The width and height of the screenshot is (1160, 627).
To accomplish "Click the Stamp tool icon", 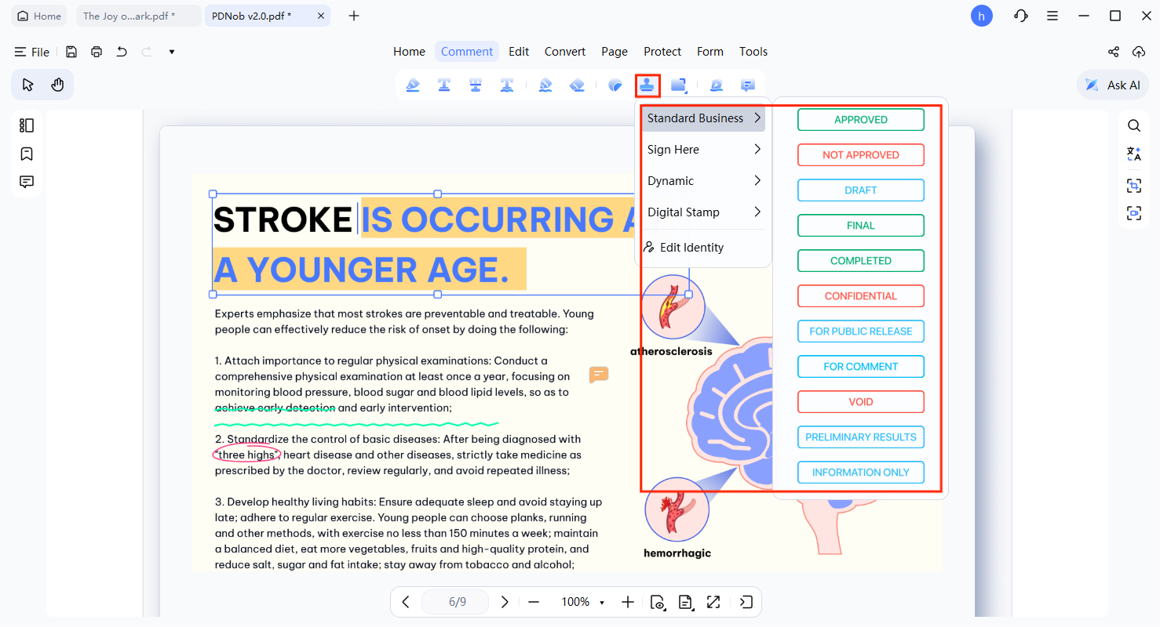I will click(647, 85).
